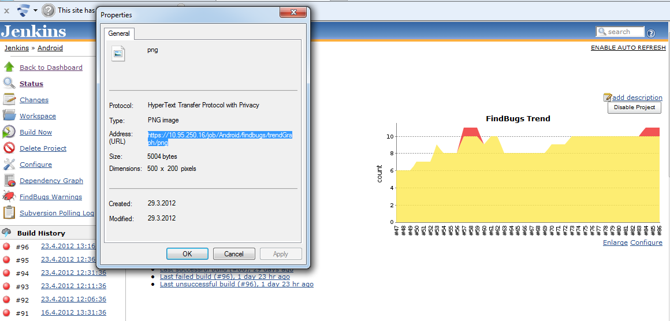
Task: Open the Back to Dashboard link
Action: pos(51,68)
